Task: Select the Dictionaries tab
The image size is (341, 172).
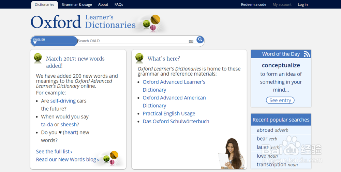Action: [44, 4]
